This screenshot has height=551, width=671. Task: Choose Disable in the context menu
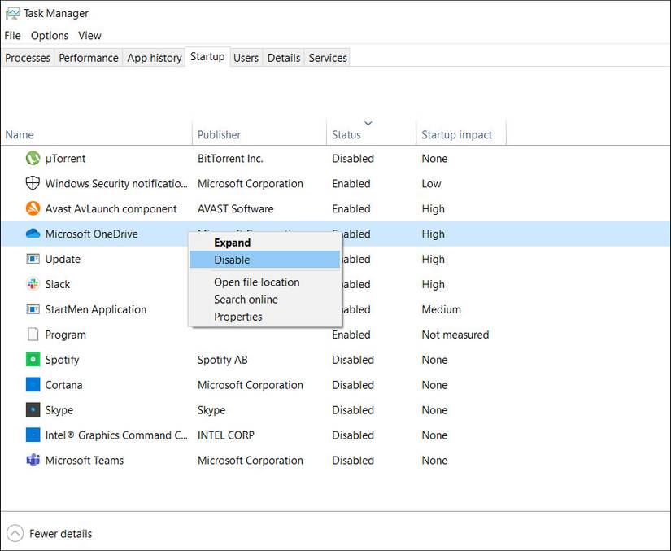click(x=265, y=260)
